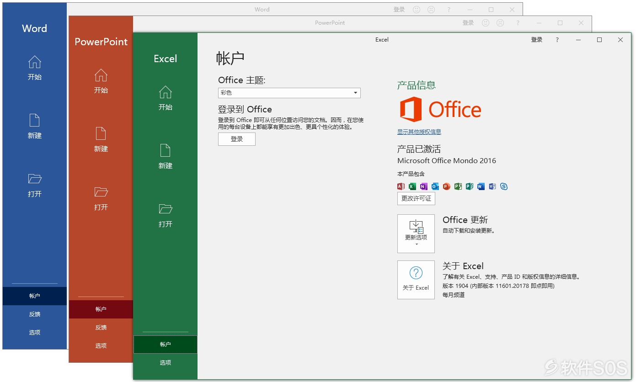The width and height of the screenshot is (636, 382).
Task: Expand the 更新选项 dropdown button
Action: coord(416,233)
